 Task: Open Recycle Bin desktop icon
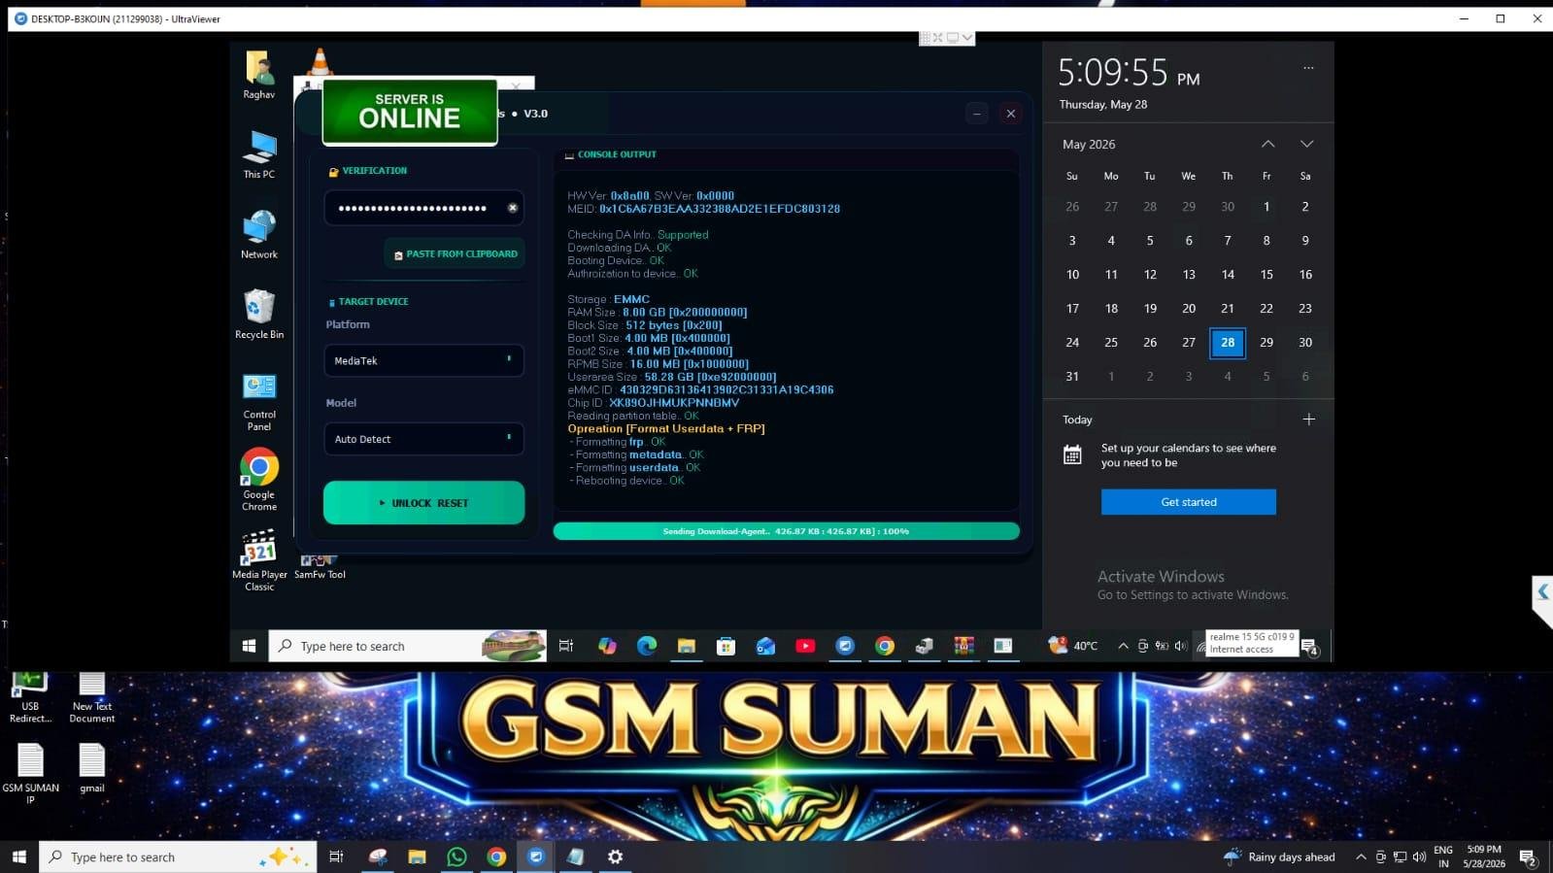(259, 315)
